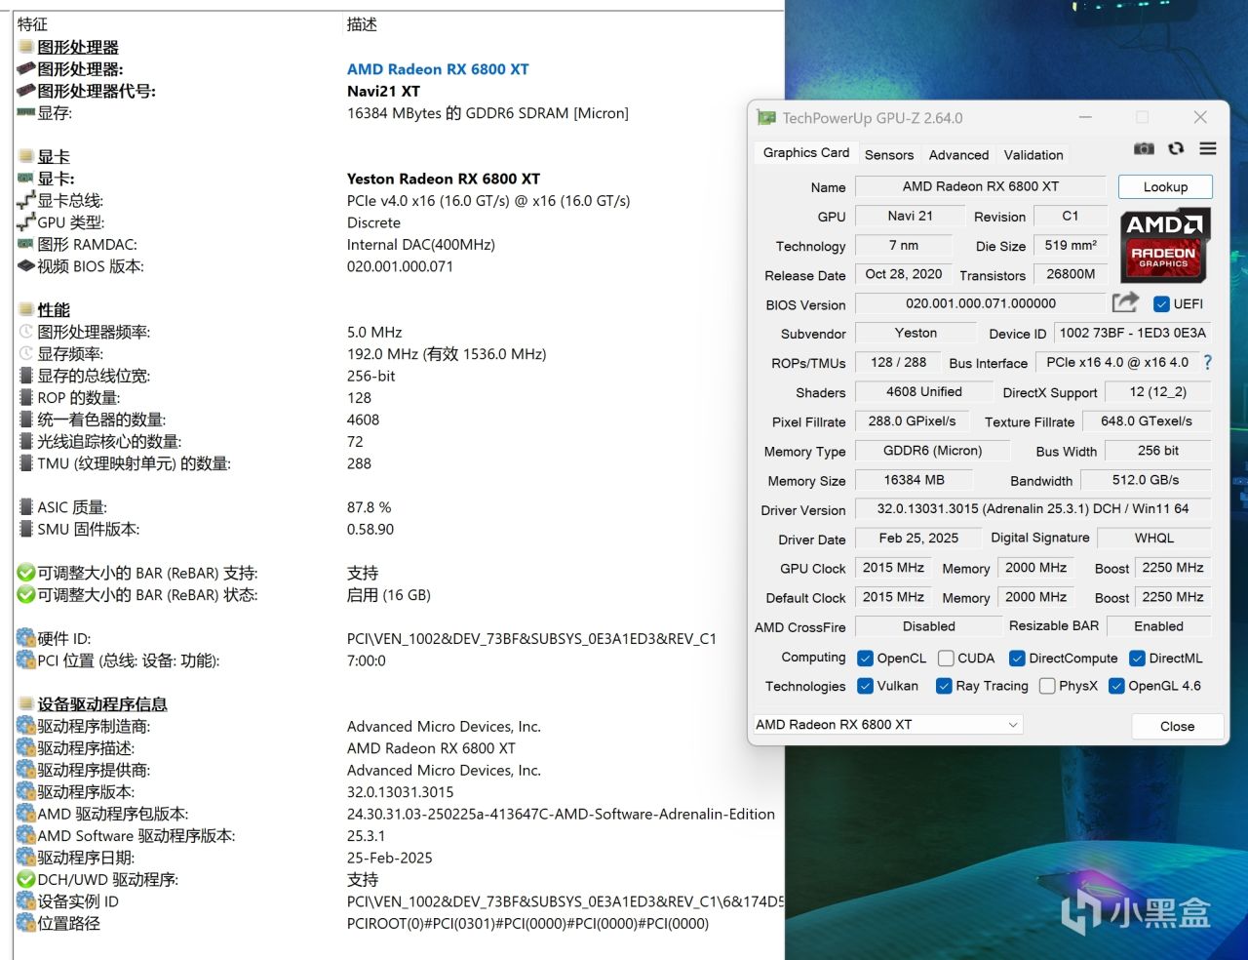This screenshot has width=1248, height=960.
Task: Click the icon beside 硬件 ID
Action: coord(26,639)
